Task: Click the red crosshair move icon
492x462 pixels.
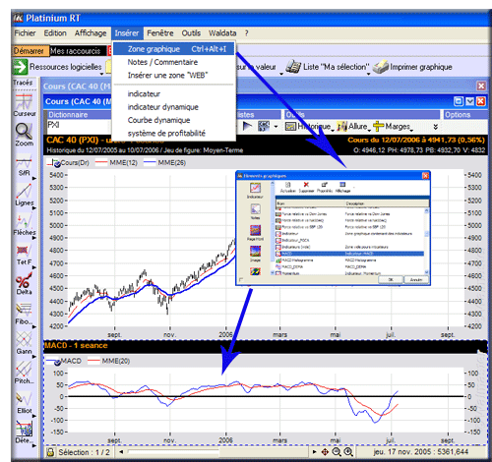Action: click(325, 452)
